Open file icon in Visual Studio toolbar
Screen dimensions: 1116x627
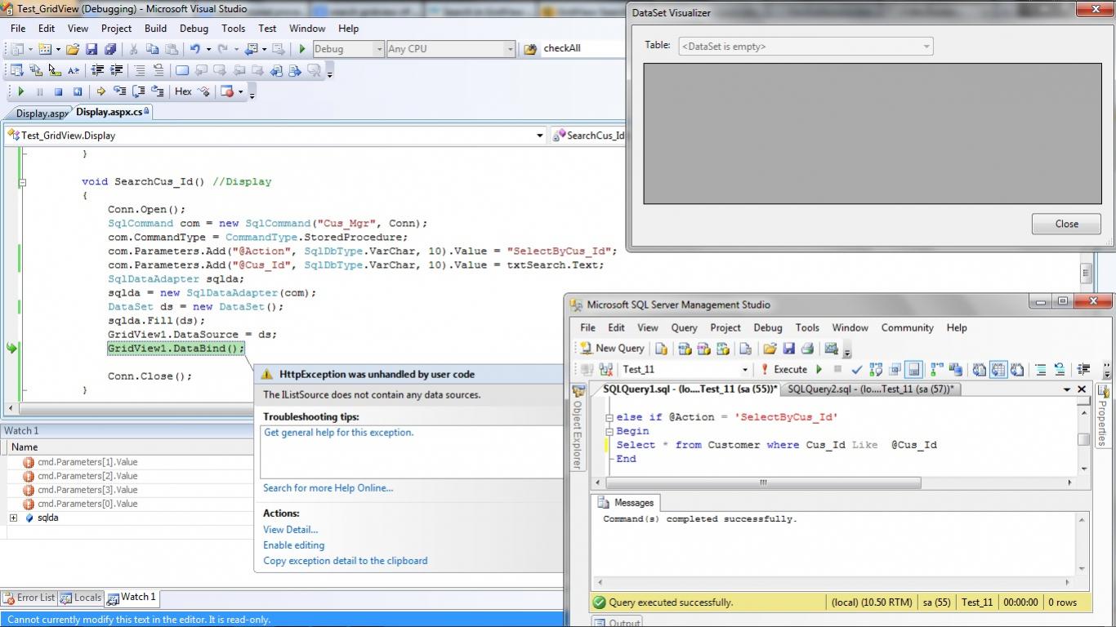point(74,49)
